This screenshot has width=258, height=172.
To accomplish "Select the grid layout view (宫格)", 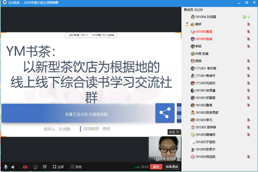I will point(76,167).
